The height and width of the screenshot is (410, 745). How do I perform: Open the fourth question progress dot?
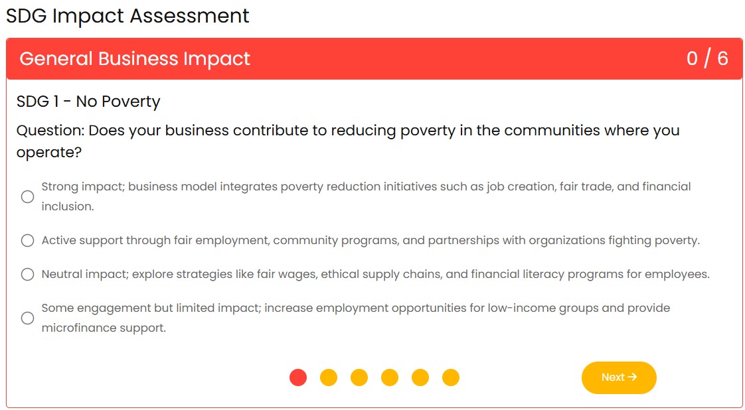[390, 377]
